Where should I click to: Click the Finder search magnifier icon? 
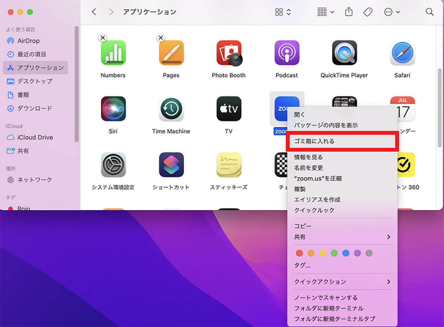(x=430, y=12)
